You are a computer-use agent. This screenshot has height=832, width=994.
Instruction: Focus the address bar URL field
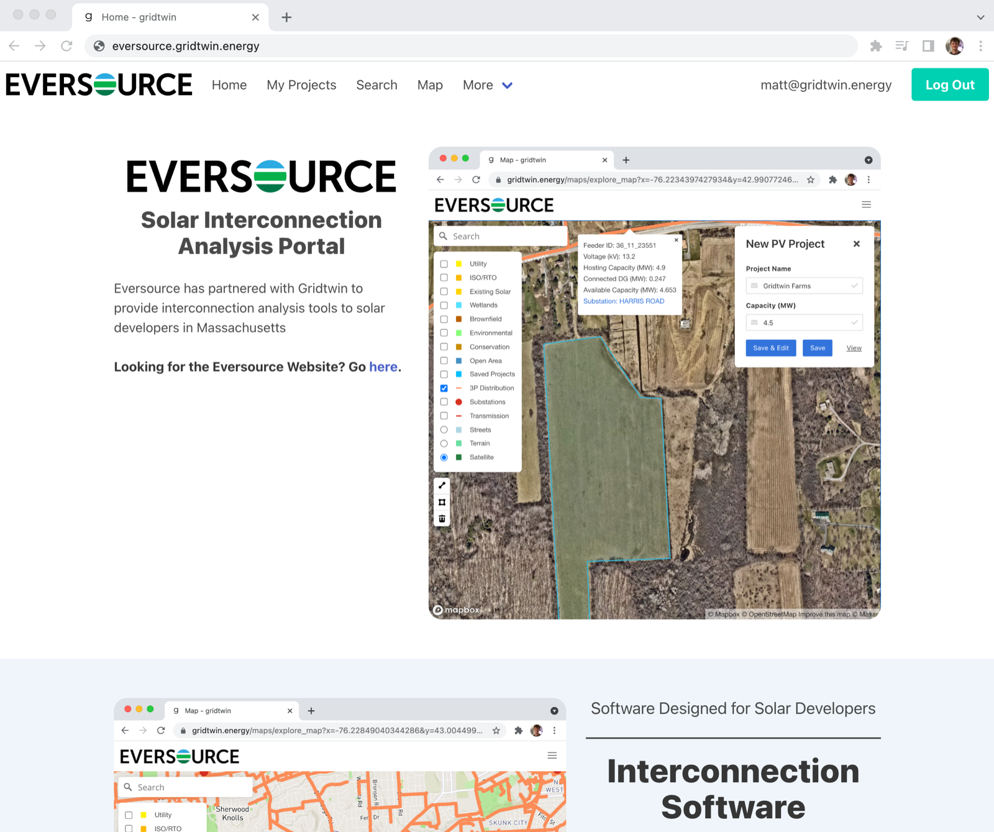pos(471,46)
